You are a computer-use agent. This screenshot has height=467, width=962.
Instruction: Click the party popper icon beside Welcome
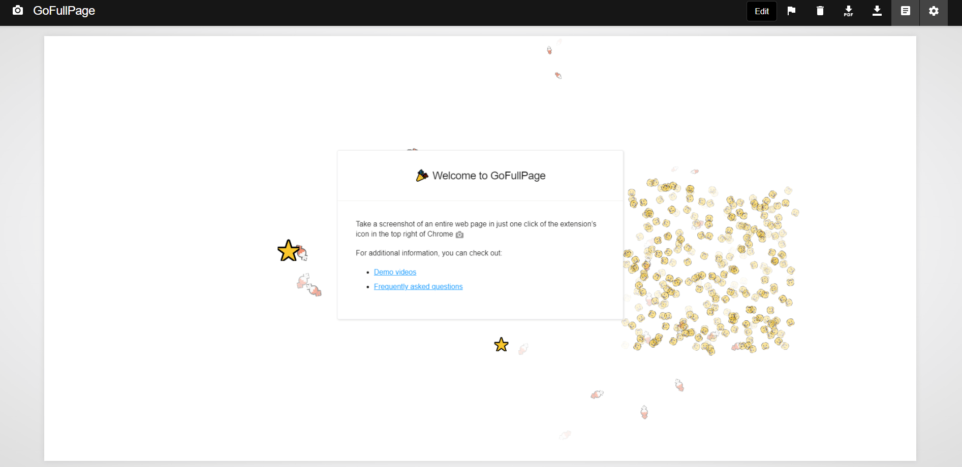(422, 176)
